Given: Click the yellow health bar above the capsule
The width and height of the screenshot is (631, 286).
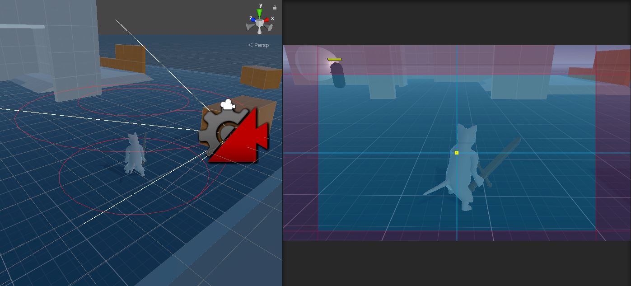Looking at the screenshot, I should (335, 59).
